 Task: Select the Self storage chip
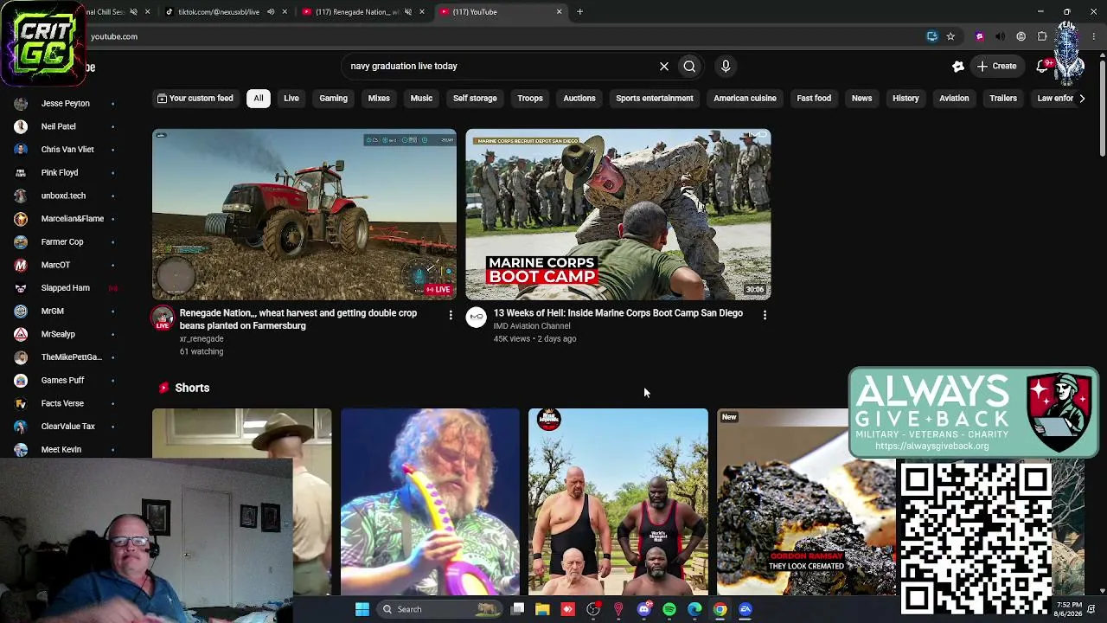click(x=475, y=99)
